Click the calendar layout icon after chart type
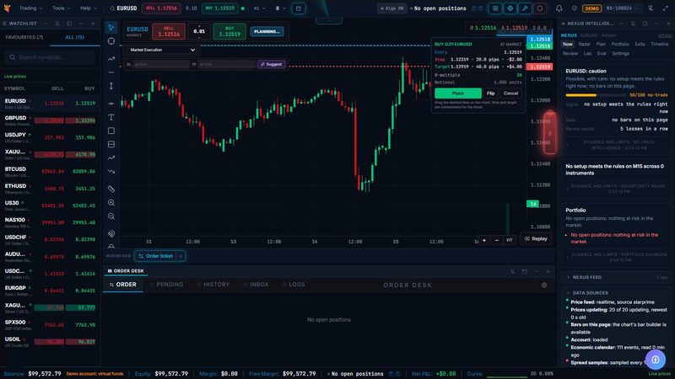 [299, 8]
